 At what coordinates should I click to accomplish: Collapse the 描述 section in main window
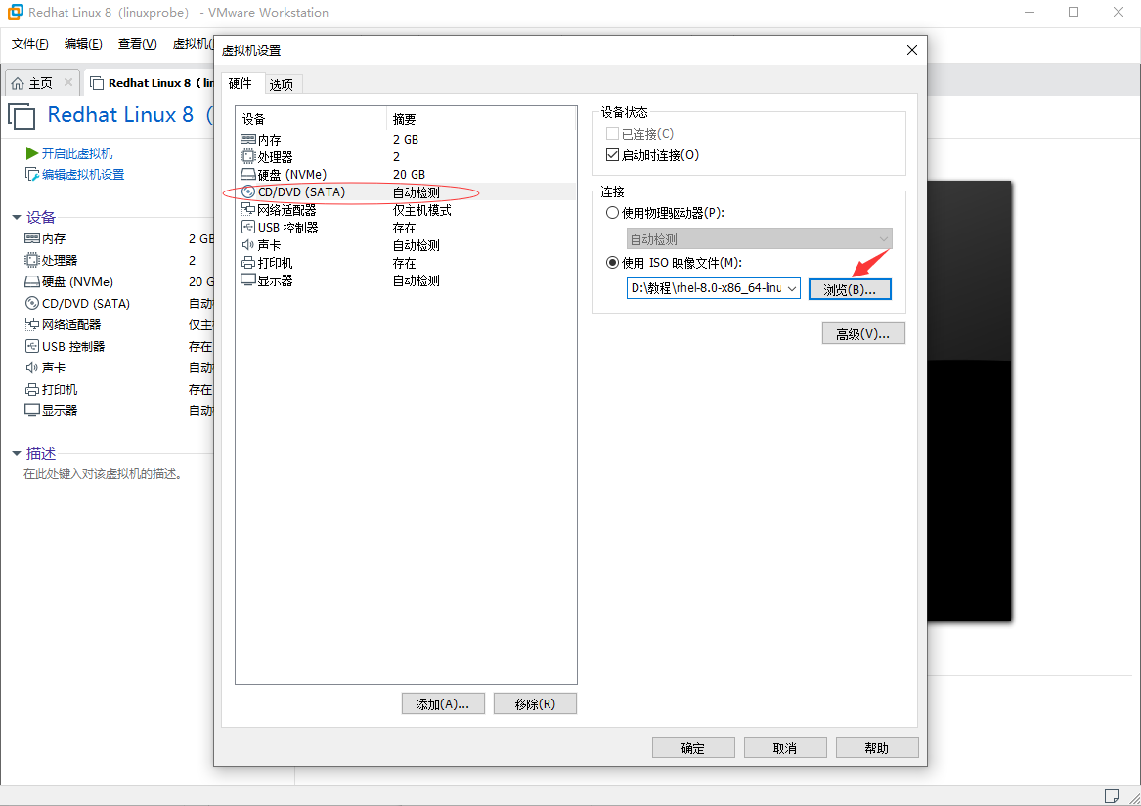(17, 454)
